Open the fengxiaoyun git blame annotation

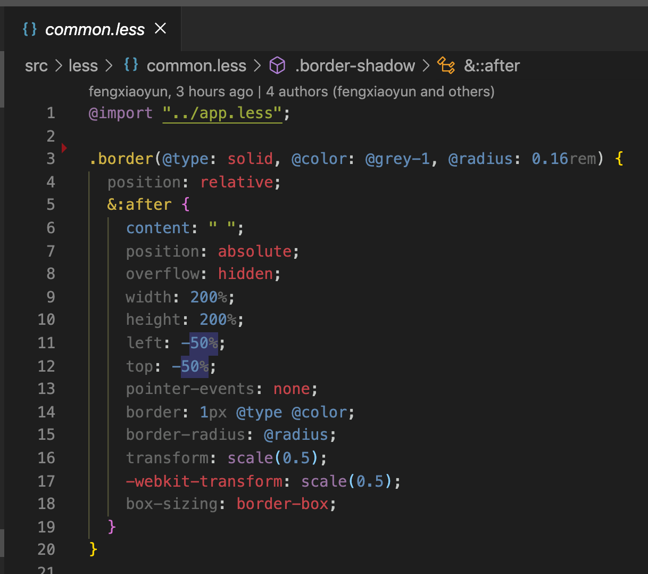292,92
